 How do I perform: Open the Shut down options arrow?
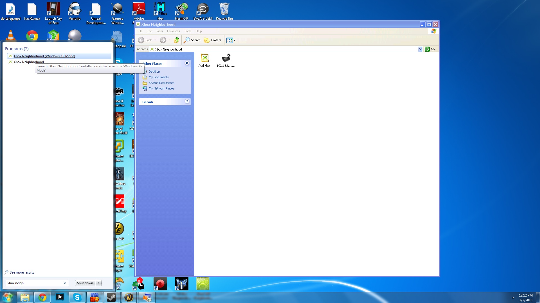[98, 283]
